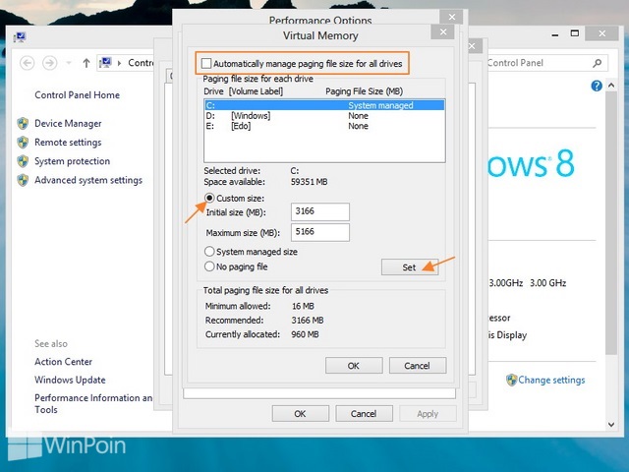Open Device Manager link
Screen dimensions: 629x472
68,123
